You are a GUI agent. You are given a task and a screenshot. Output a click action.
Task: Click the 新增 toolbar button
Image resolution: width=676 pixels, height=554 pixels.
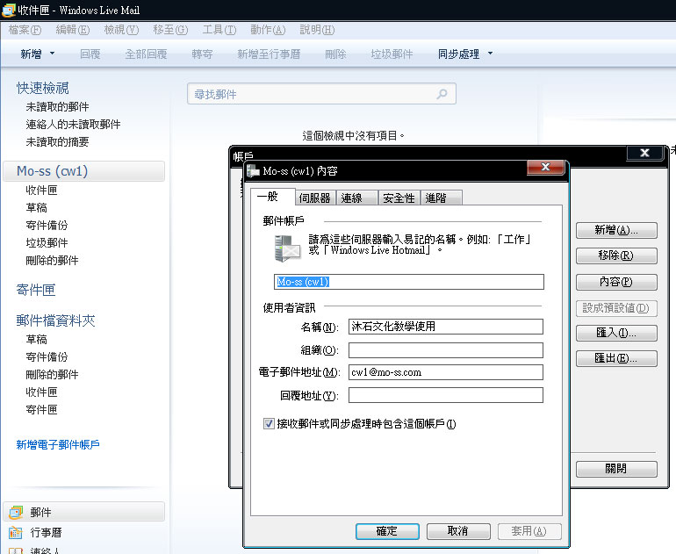click(x=31, y=54)
